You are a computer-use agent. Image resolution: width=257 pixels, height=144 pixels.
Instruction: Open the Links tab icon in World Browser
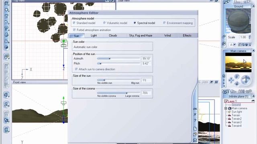pyautogui.click(x=249, y=92)
